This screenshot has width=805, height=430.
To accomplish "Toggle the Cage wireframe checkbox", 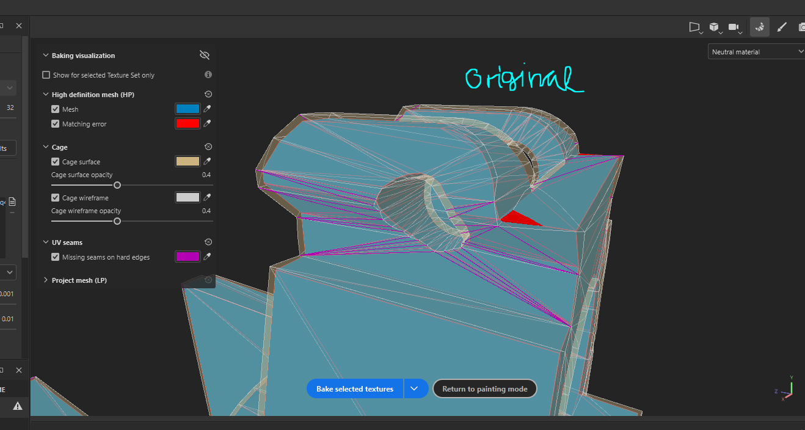I will click(x=56, y=198).
